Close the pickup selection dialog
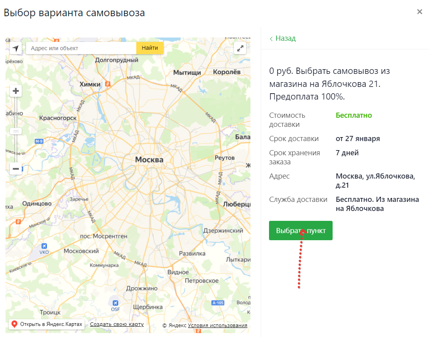The height and width of the screenshot is (337, 429). click(x=420, y=12)
